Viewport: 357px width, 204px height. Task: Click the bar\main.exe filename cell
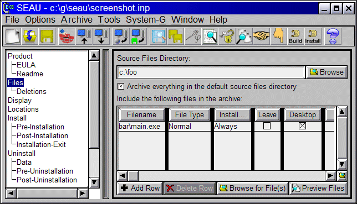(141, 126)
